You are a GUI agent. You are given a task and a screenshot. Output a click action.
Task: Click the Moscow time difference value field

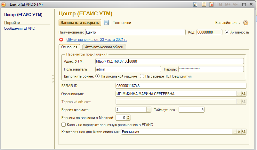(x=121, y=118)
